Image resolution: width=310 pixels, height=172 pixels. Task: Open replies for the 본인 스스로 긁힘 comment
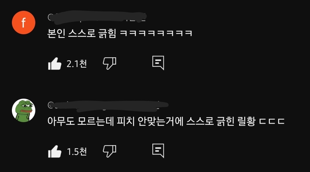158,63
